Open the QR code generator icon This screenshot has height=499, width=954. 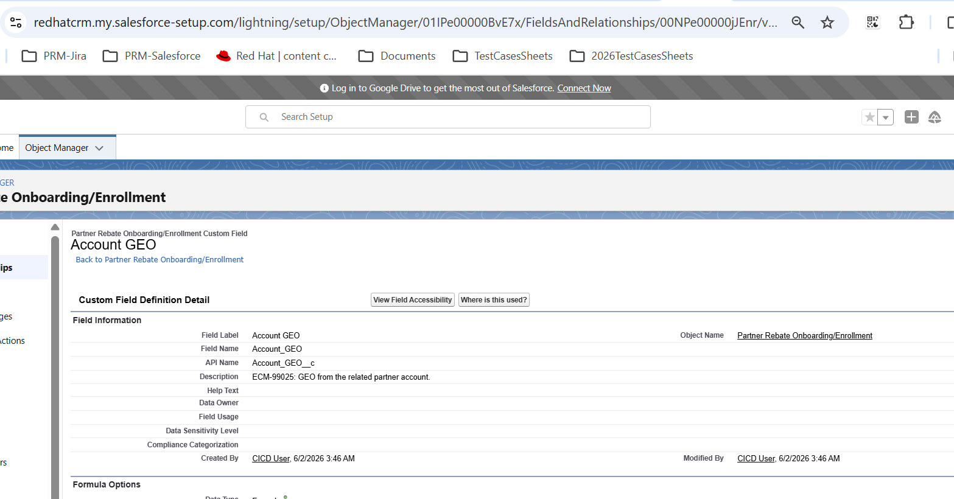(x=872, y=23)
